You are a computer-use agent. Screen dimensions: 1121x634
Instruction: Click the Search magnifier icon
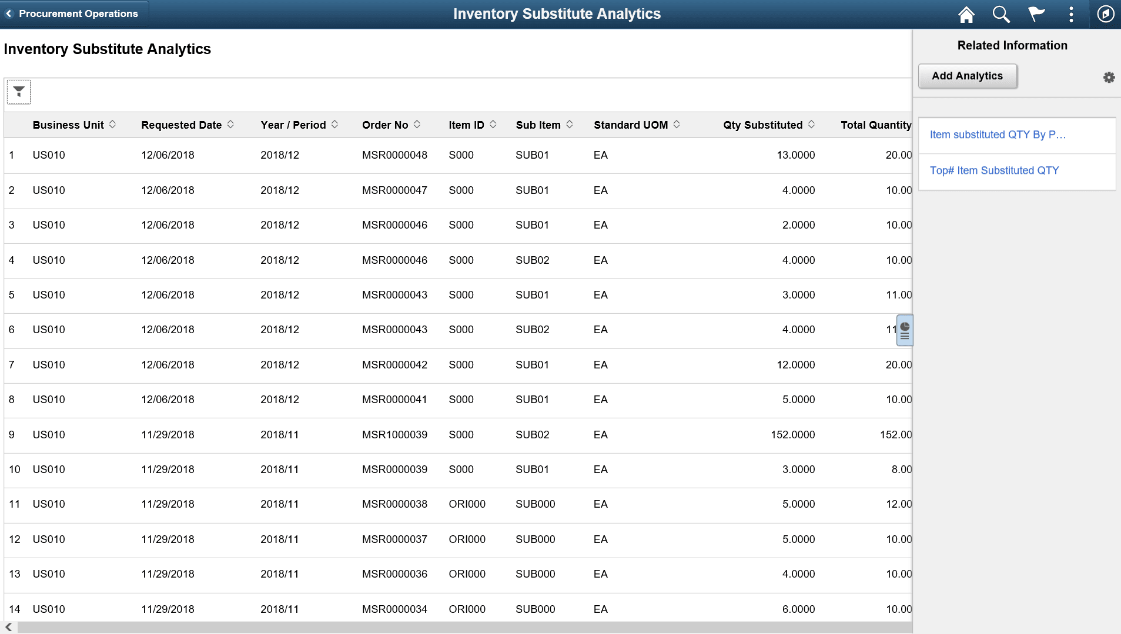point(1001,14)
